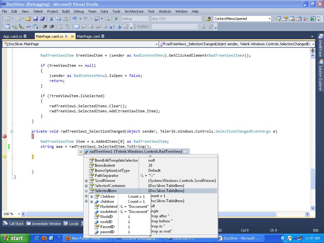The height and width of the screenshot is (243, 324).
Task: Expand the ScrollViewer property node
Action: point(86,181)
